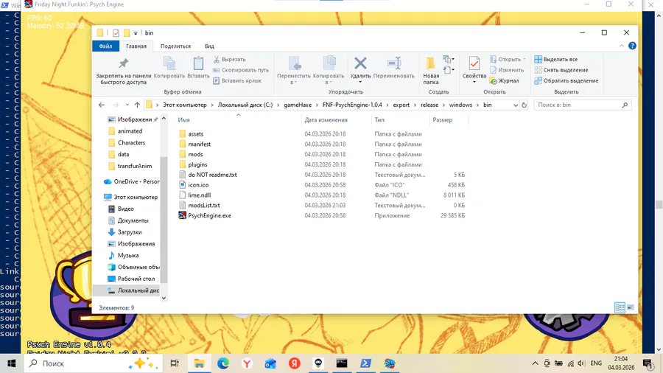Click release in the address breadcrumb
Screen dimensions: 663x373
click(429, 105)
